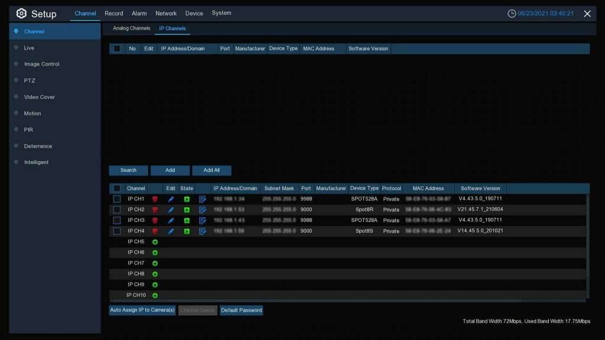Delete IP CH4 with the red trash icon
Image resolution: width=605 pixels, height=340 pixels.
coord(155,231)
